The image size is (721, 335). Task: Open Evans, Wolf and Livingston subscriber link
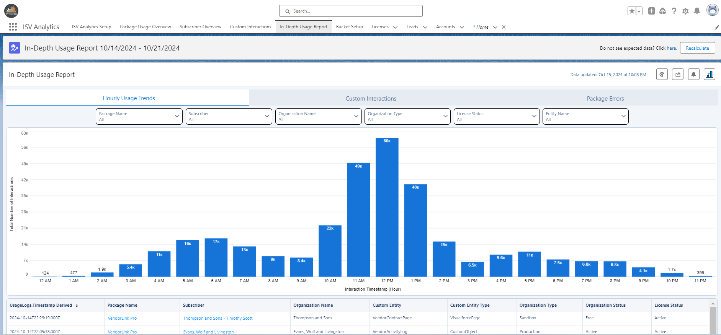(x=208, y=332)
